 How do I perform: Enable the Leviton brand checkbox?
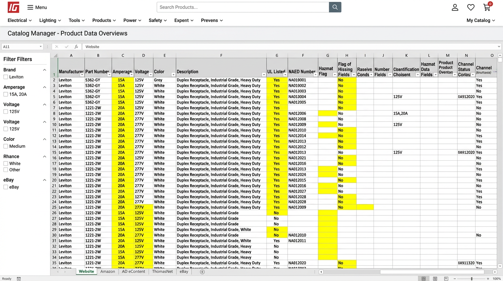[6, 77]
